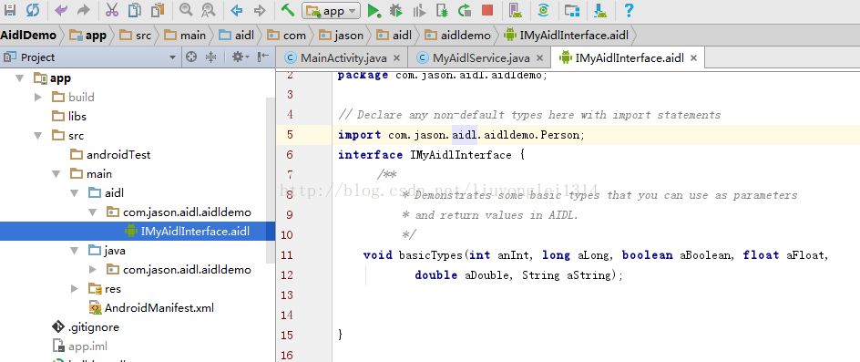
Task: Collapse the main folder node
Action: coord(56,174)
